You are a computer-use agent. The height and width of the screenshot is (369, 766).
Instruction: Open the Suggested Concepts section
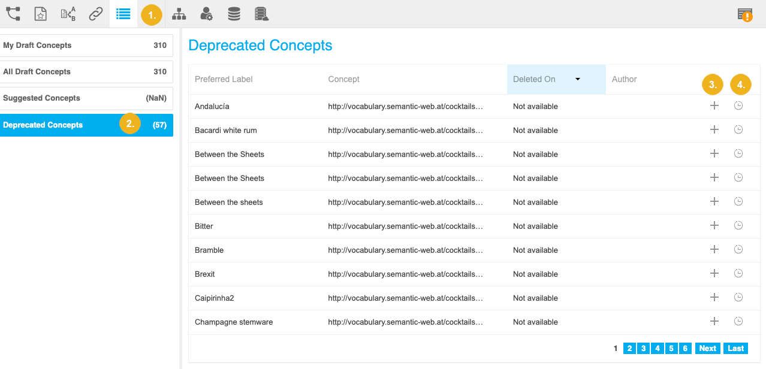87,98
